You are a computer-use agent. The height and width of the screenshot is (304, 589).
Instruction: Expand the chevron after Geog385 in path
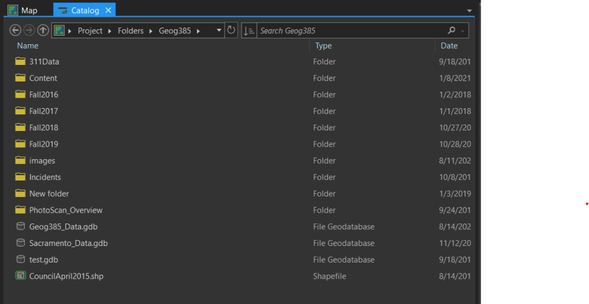tap(198, 30)
